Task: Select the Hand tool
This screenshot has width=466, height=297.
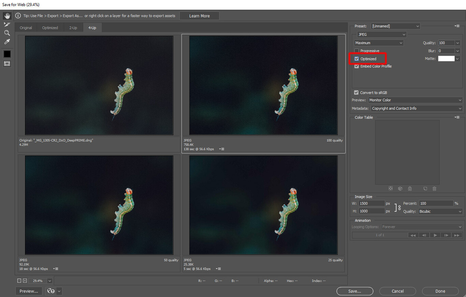Action: 7,16
